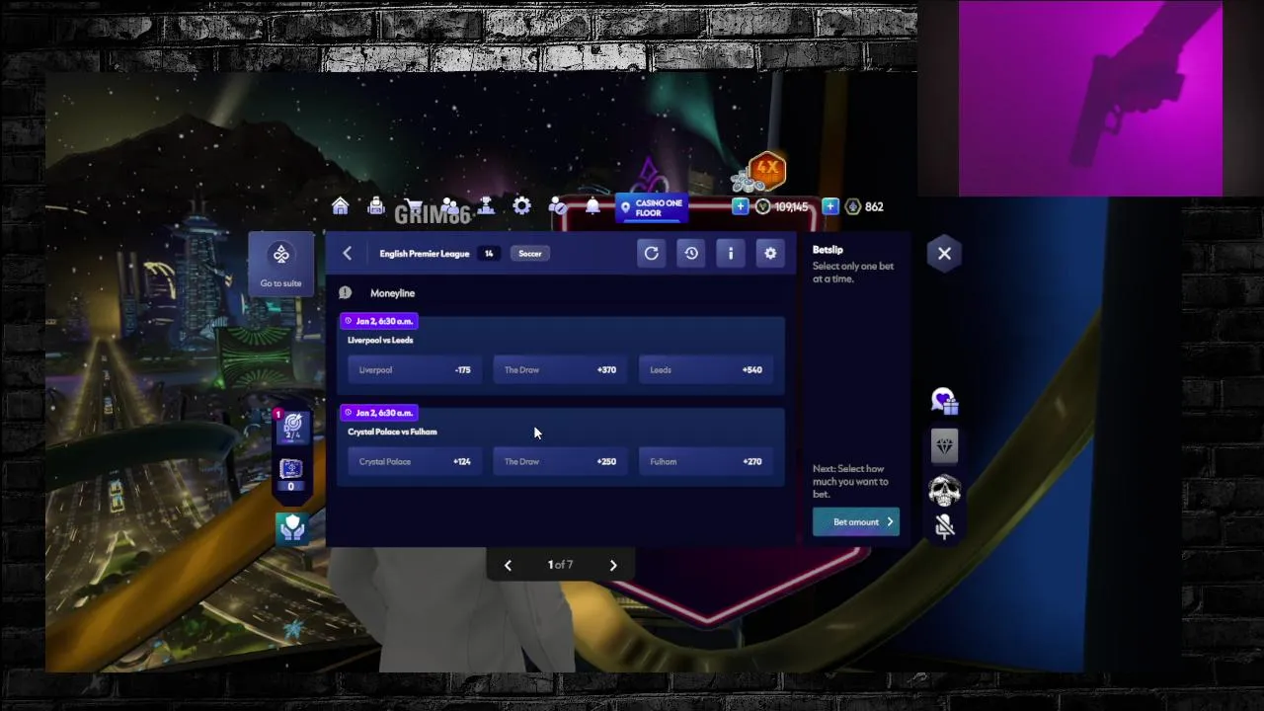Viewport: 1264px width, 711px height.
Task: Close the sportsbook panel
Action: [944, 254]
